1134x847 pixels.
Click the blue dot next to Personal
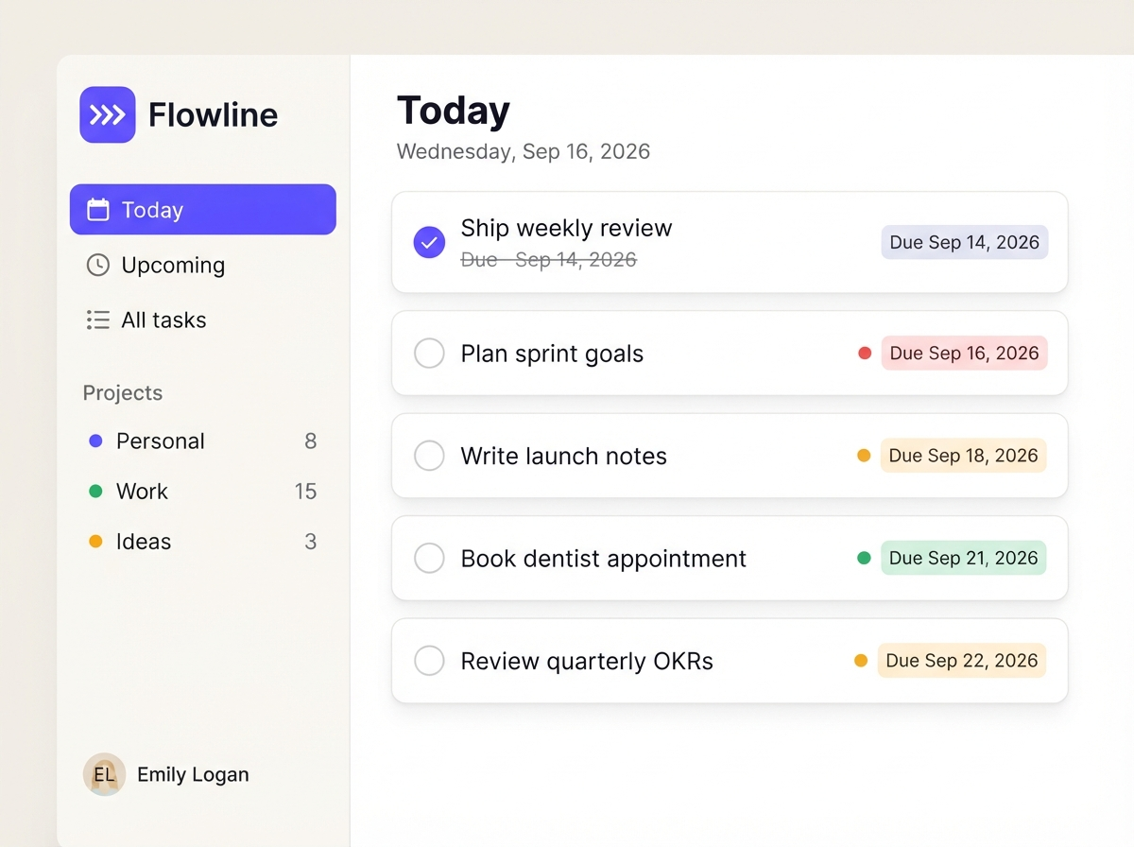coord(95,441)
